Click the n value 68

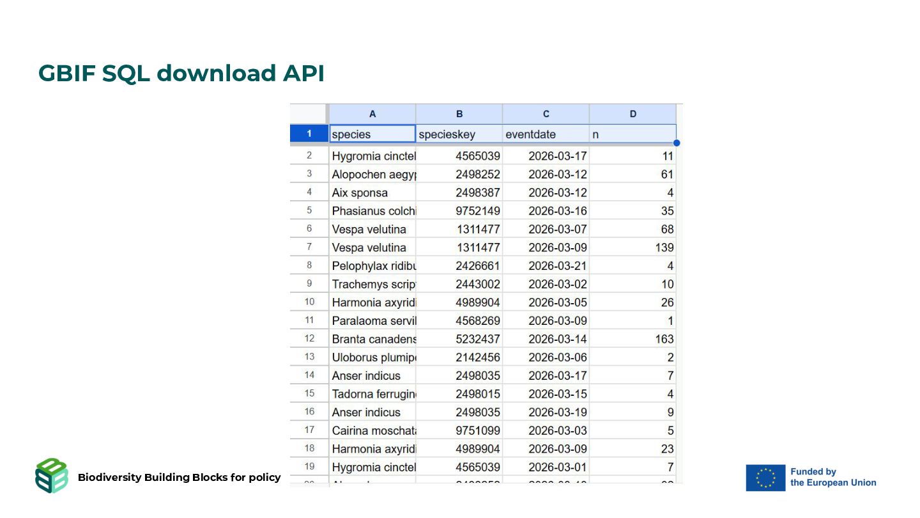point(632,229)
